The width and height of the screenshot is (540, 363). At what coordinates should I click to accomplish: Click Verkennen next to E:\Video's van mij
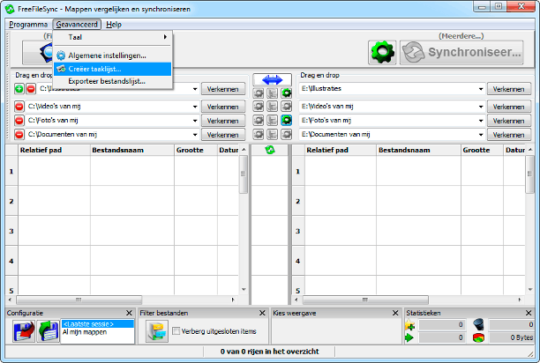click(x=508, y=107)
